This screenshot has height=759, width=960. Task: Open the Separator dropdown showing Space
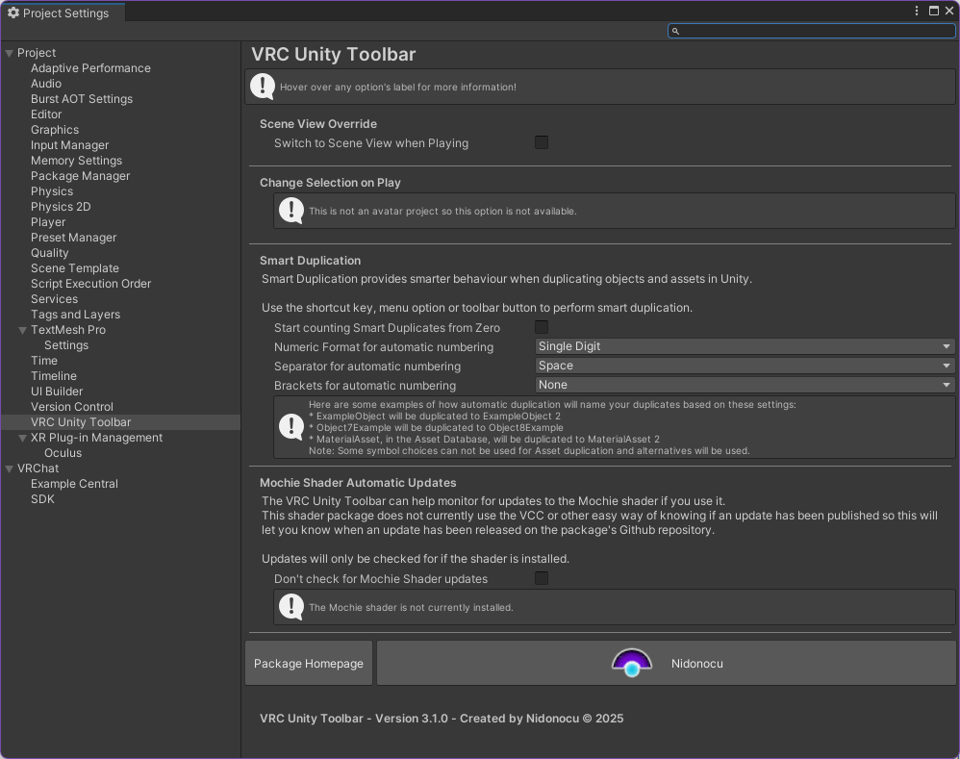tap(745, 366)
